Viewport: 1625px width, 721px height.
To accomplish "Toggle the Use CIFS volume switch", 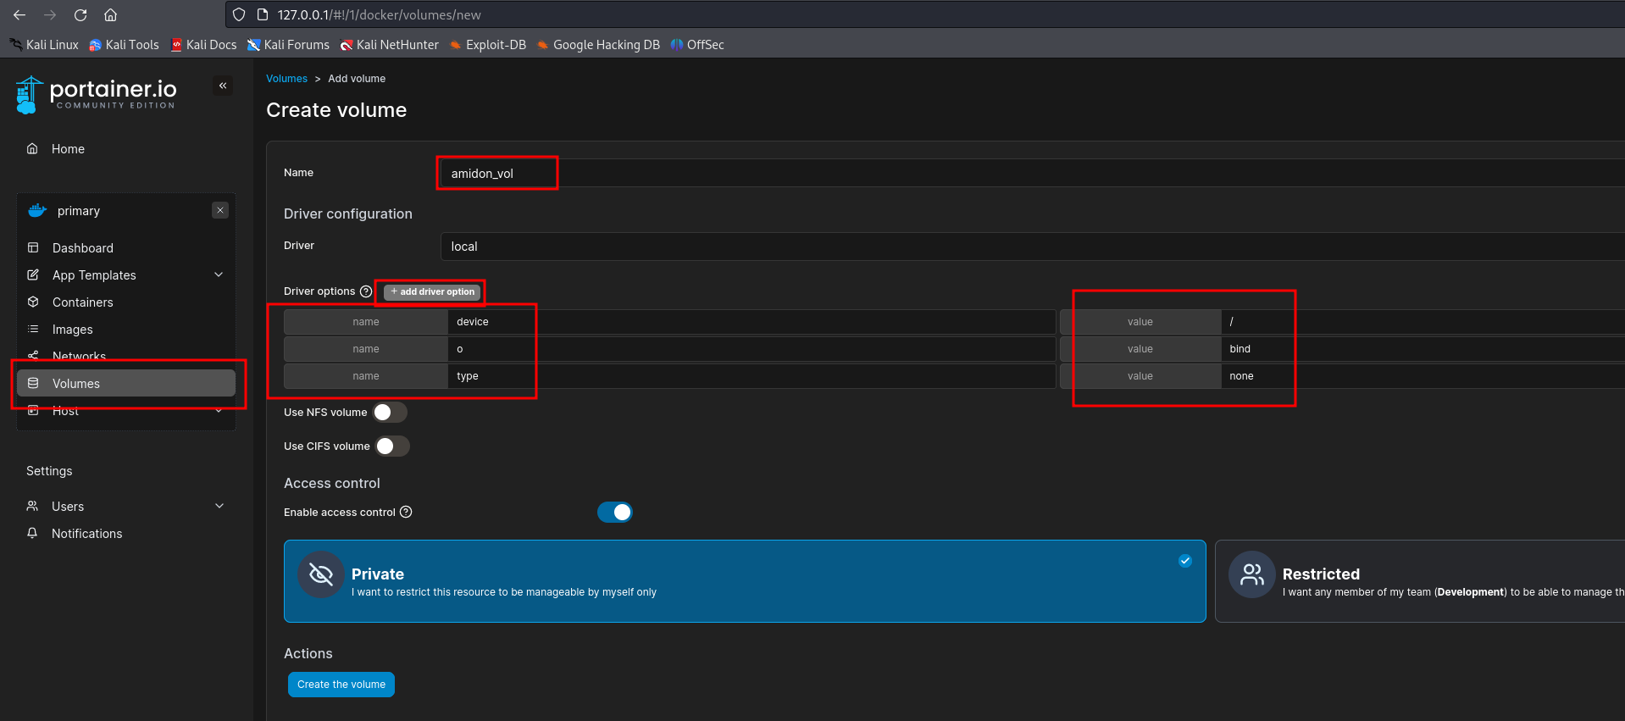I will (x=392, y=446).
